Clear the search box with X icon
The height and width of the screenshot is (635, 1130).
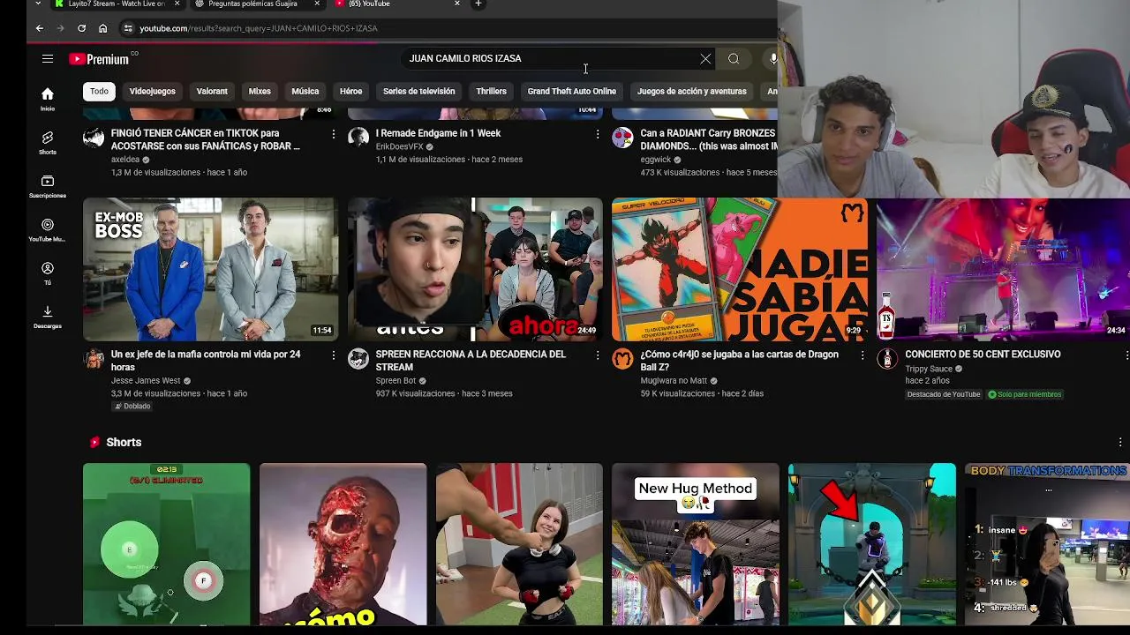click(705, 59)
